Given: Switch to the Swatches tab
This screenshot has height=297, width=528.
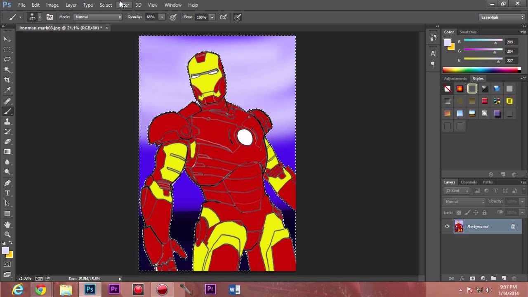Looking at the screenshot, I should [468, 32].
